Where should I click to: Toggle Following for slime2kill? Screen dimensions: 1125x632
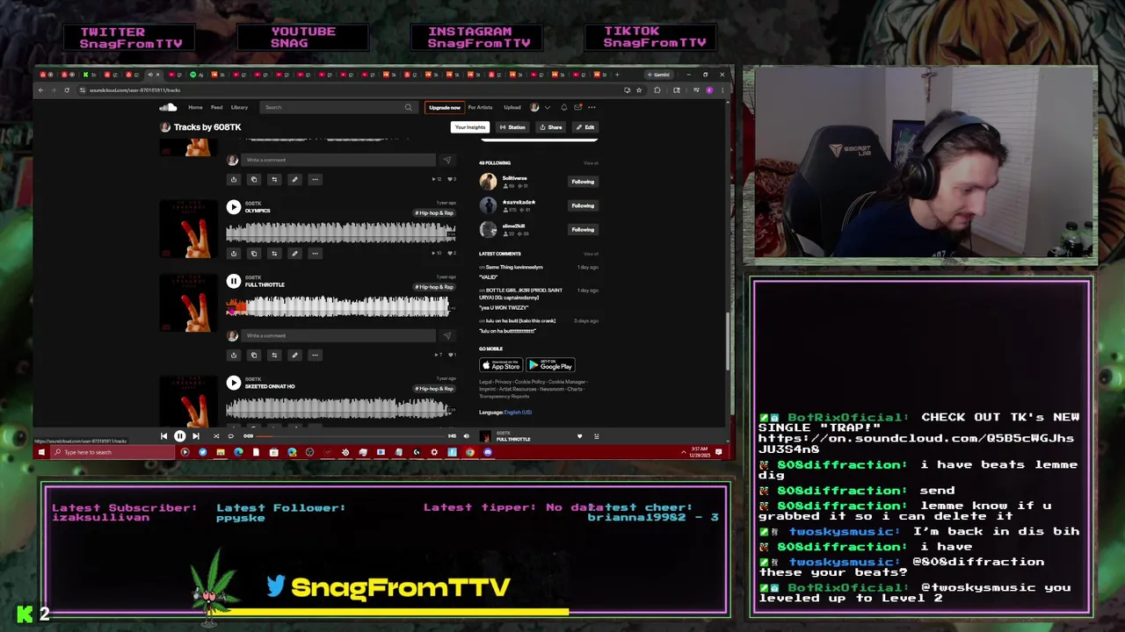[583, 230]
